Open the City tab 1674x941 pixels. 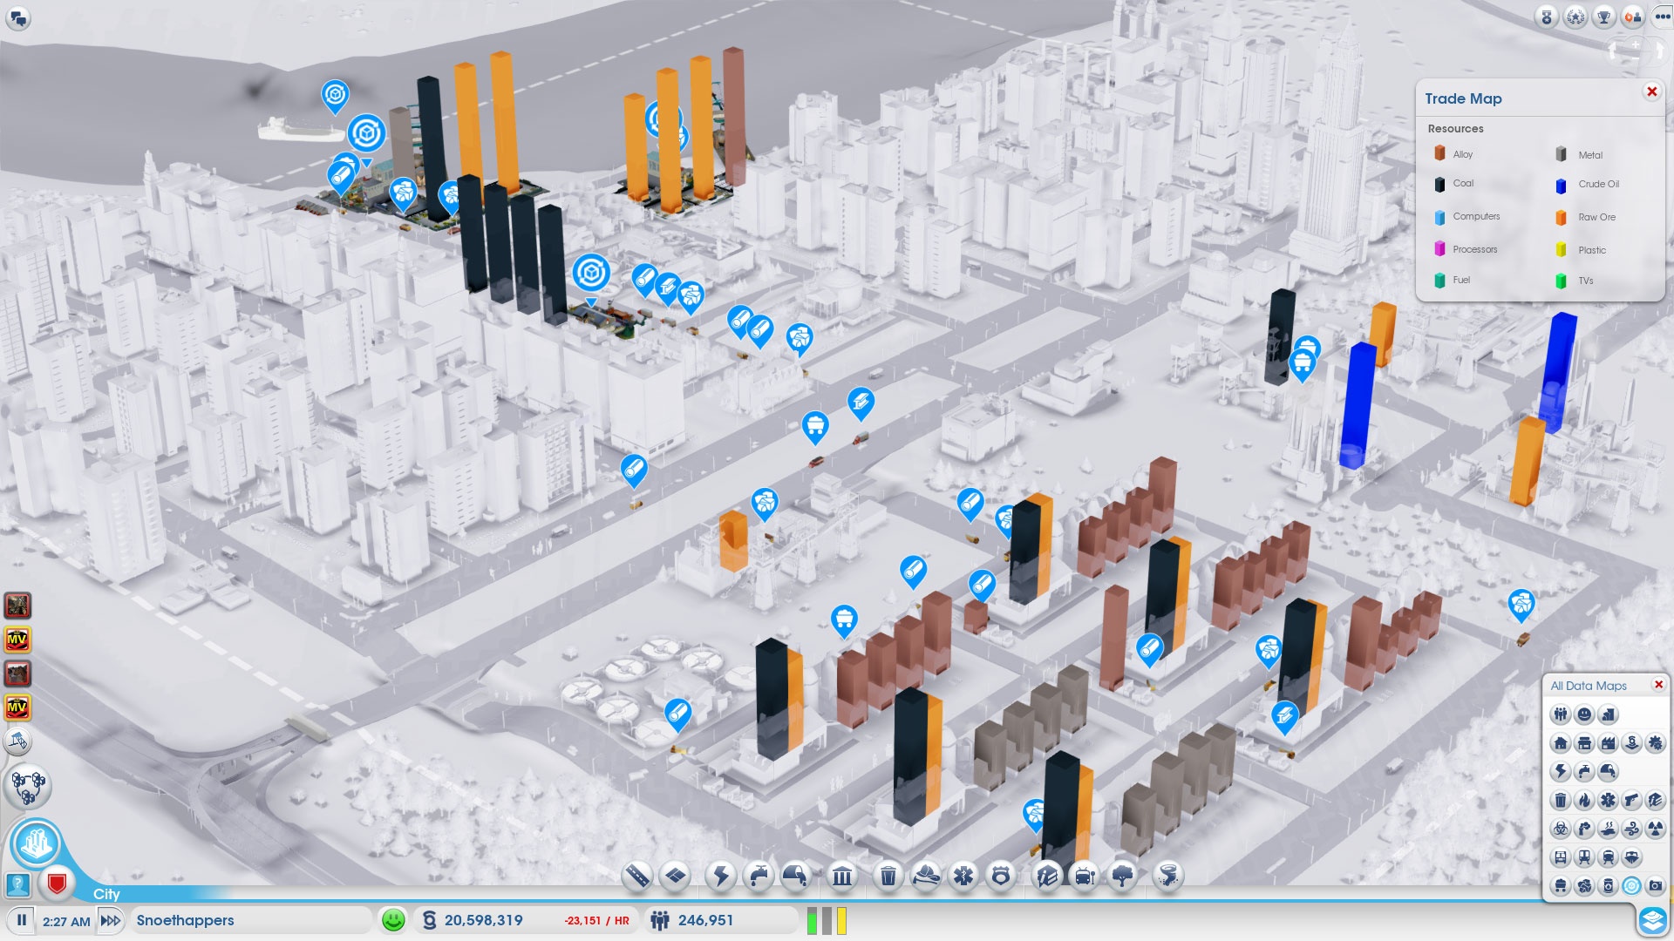106,894
